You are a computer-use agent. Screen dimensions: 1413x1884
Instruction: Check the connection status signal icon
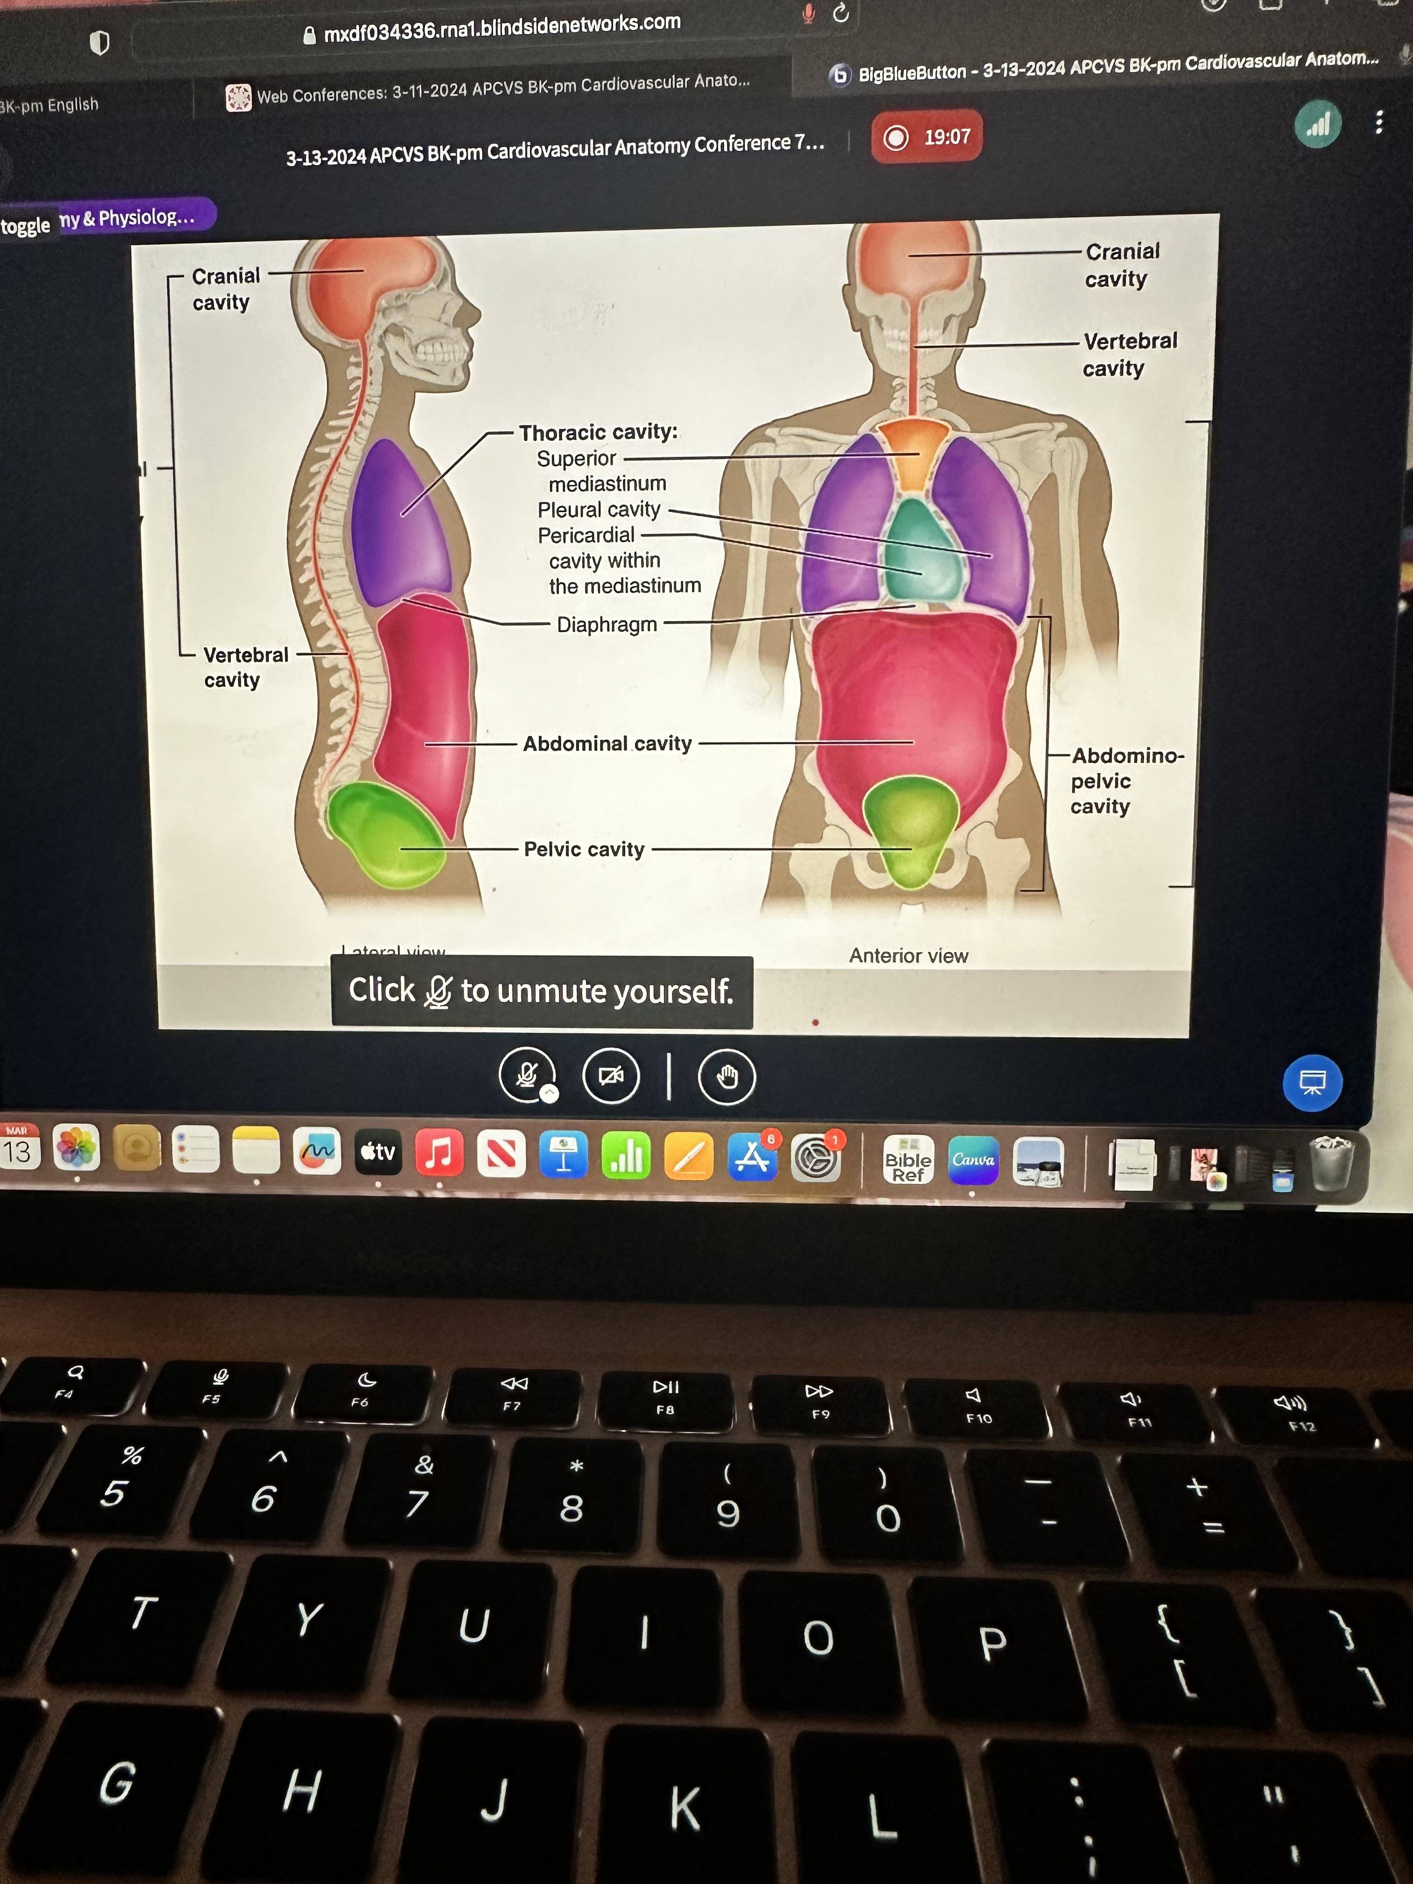[1318, 125]
